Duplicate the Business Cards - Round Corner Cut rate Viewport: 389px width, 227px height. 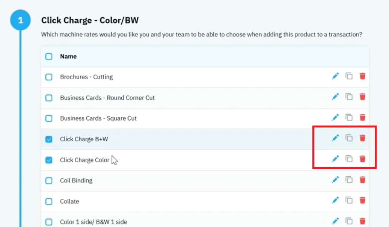[349, 97]
